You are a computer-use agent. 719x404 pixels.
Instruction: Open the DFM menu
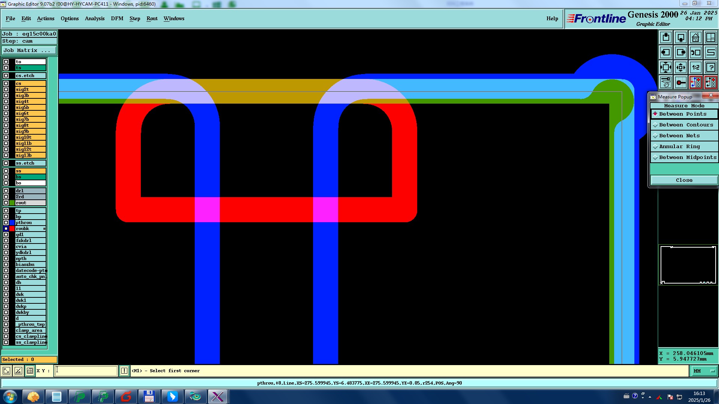117,18
